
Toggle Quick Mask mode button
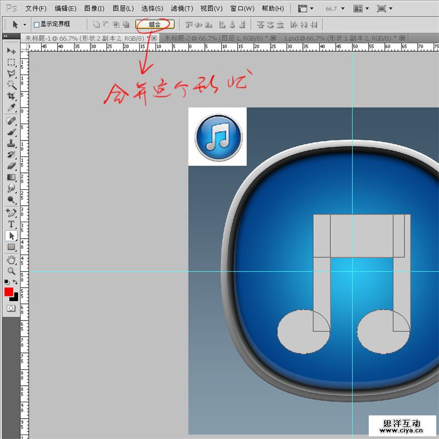coord(11,308)
